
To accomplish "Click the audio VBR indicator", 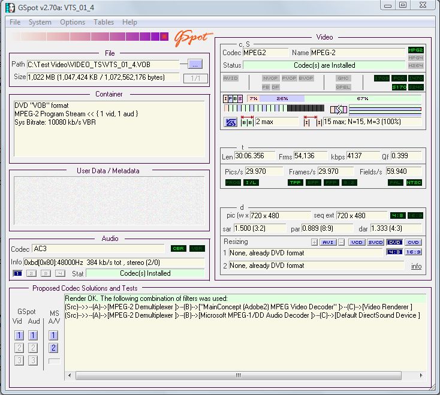I will click(x=197, y=249).
